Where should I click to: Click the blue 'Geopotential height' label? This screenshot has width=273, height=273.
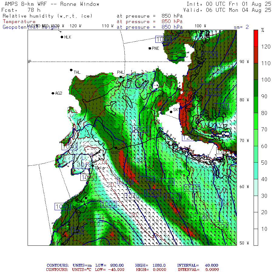tap(31, 27)
